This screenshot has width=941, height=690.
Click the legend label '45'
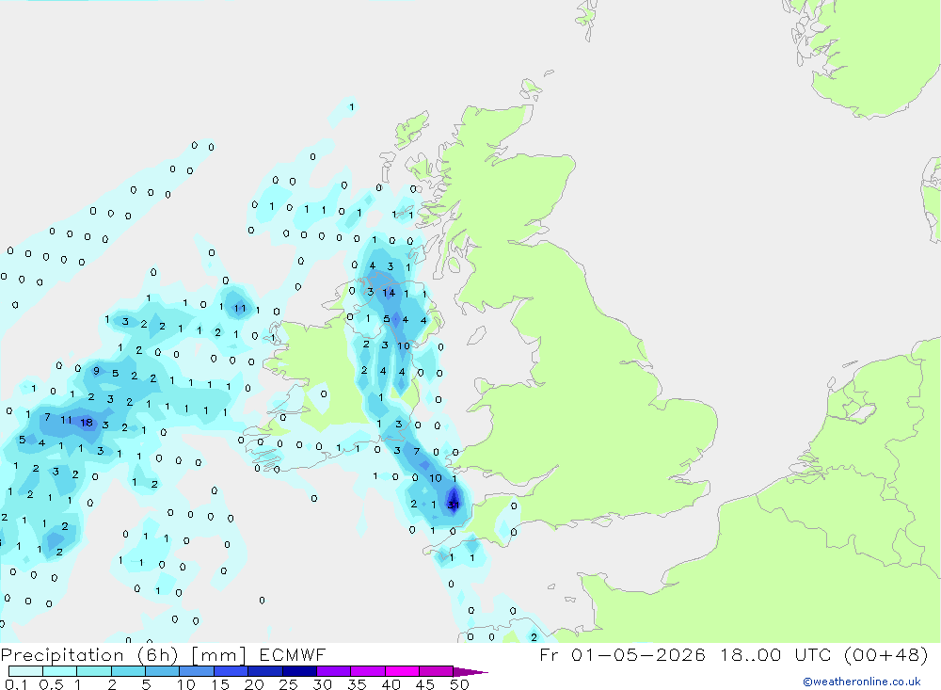coord(425,684)
